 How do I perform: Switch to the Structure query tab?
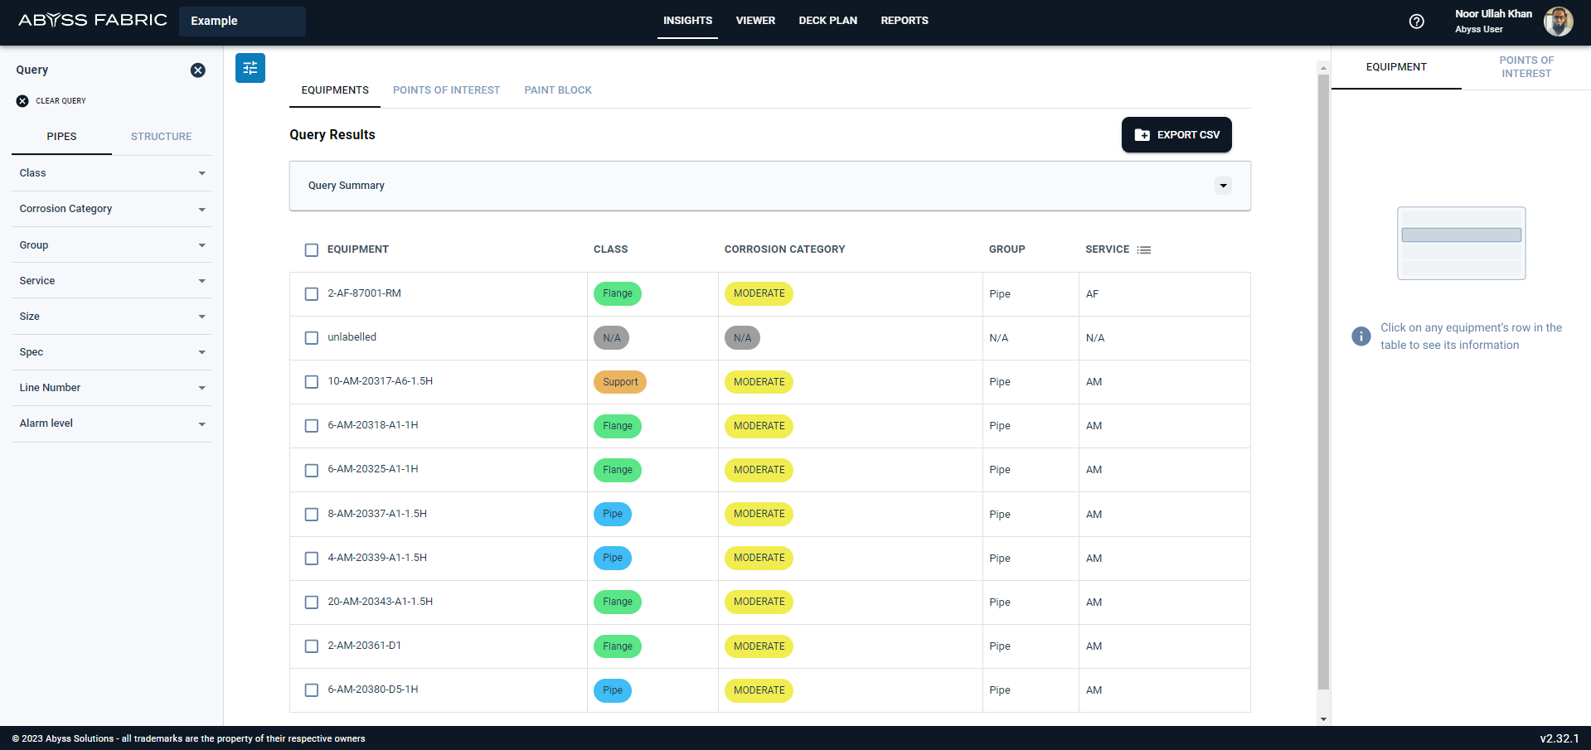click(x=161, y=137)
